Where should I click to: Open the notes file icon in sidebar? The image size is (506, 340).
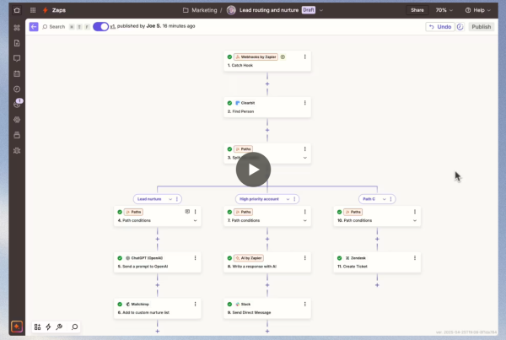17,43
